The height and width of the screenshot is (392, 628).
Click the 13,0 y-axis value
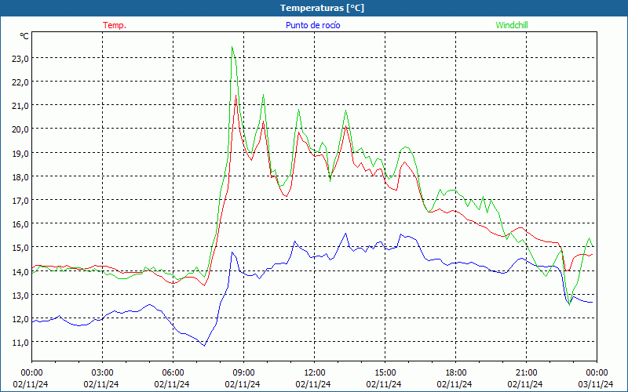19,296
